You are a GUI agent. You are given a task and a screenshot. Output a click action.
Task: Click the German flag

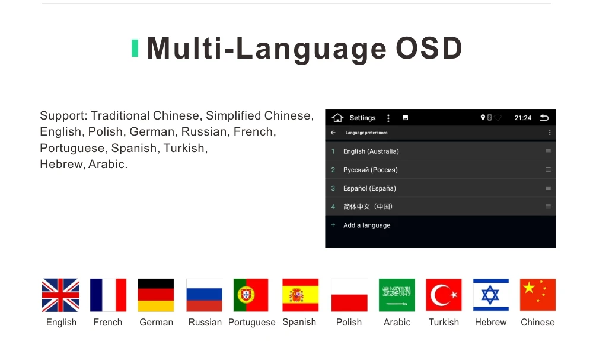[156, 295]
